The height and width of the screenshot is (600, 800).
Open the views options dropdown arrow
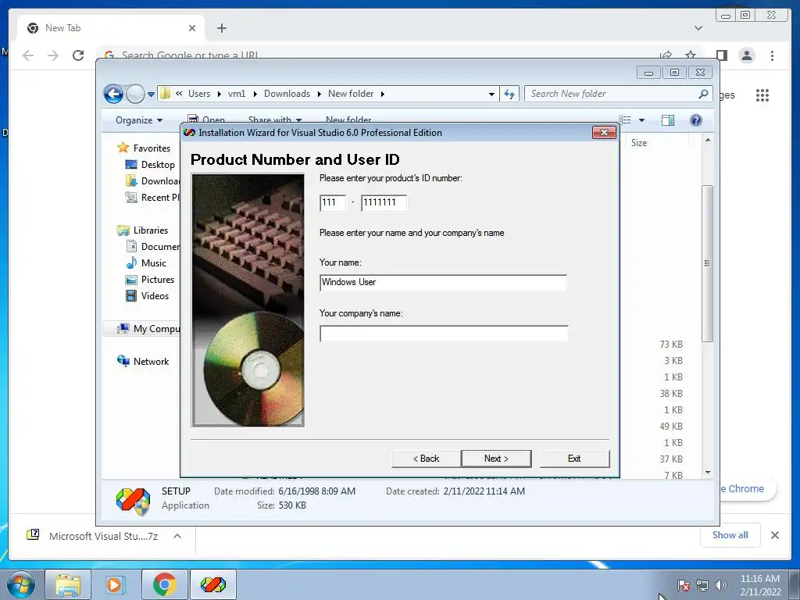point(642,120)
